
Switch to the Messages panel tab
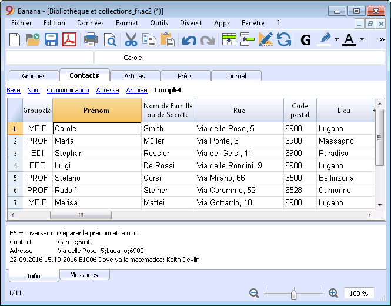[x=84, y=275]
